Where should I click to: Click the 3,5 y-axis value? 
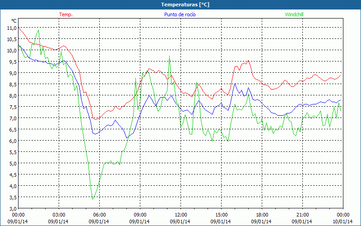tap(13, 198)
